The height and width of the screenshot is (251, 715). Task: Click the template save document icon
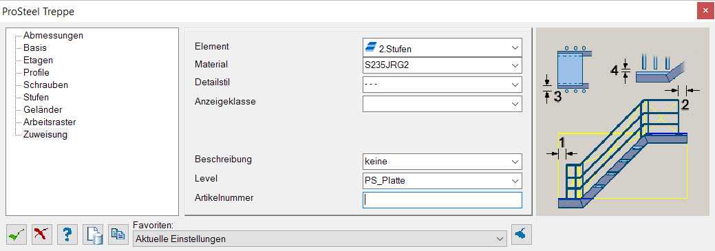(93, 234)
